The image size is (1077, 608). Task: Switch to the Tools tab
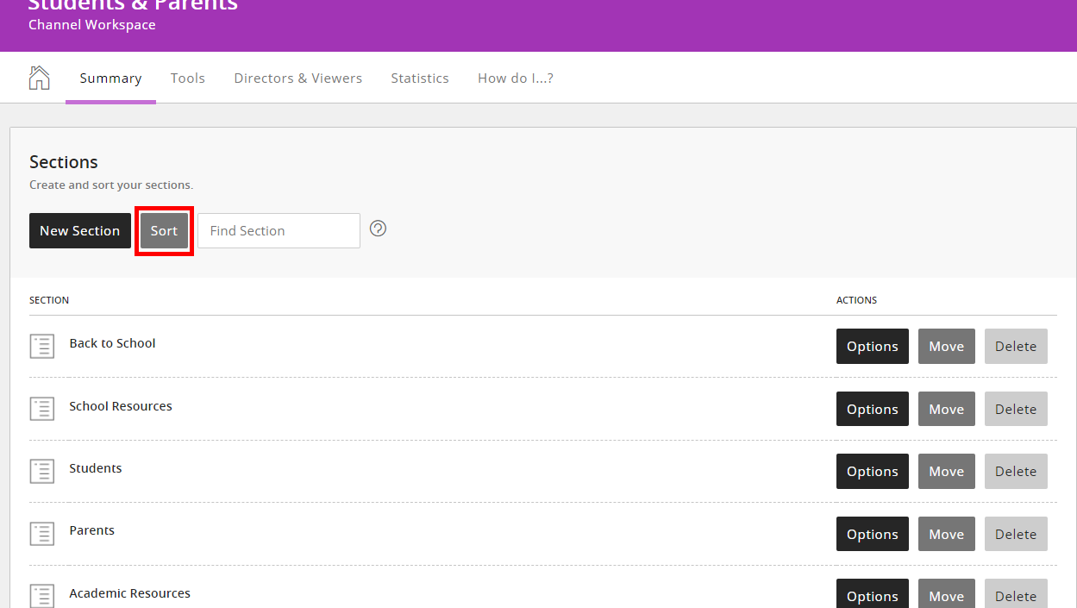pos(188,78)
